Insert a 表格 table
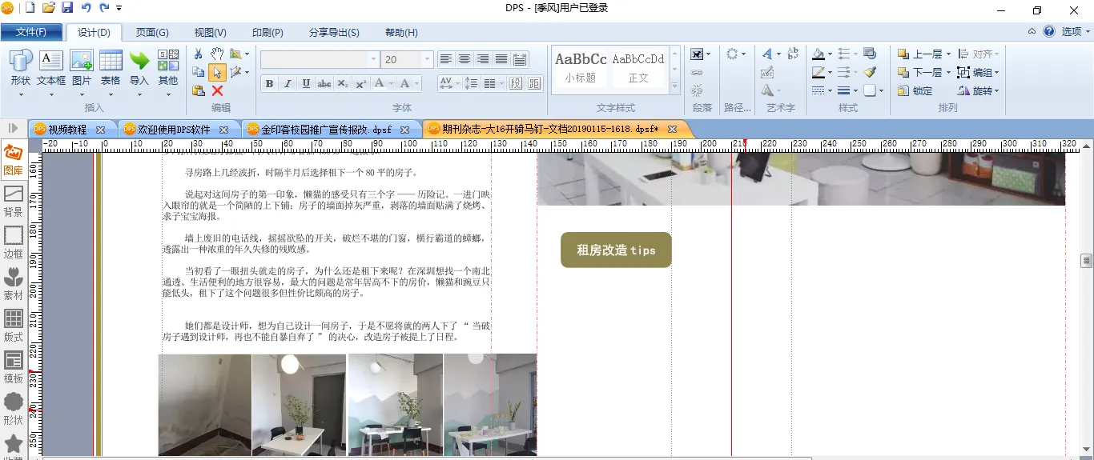This screenshot has height=460, width=1094. (x=111, y=68)
